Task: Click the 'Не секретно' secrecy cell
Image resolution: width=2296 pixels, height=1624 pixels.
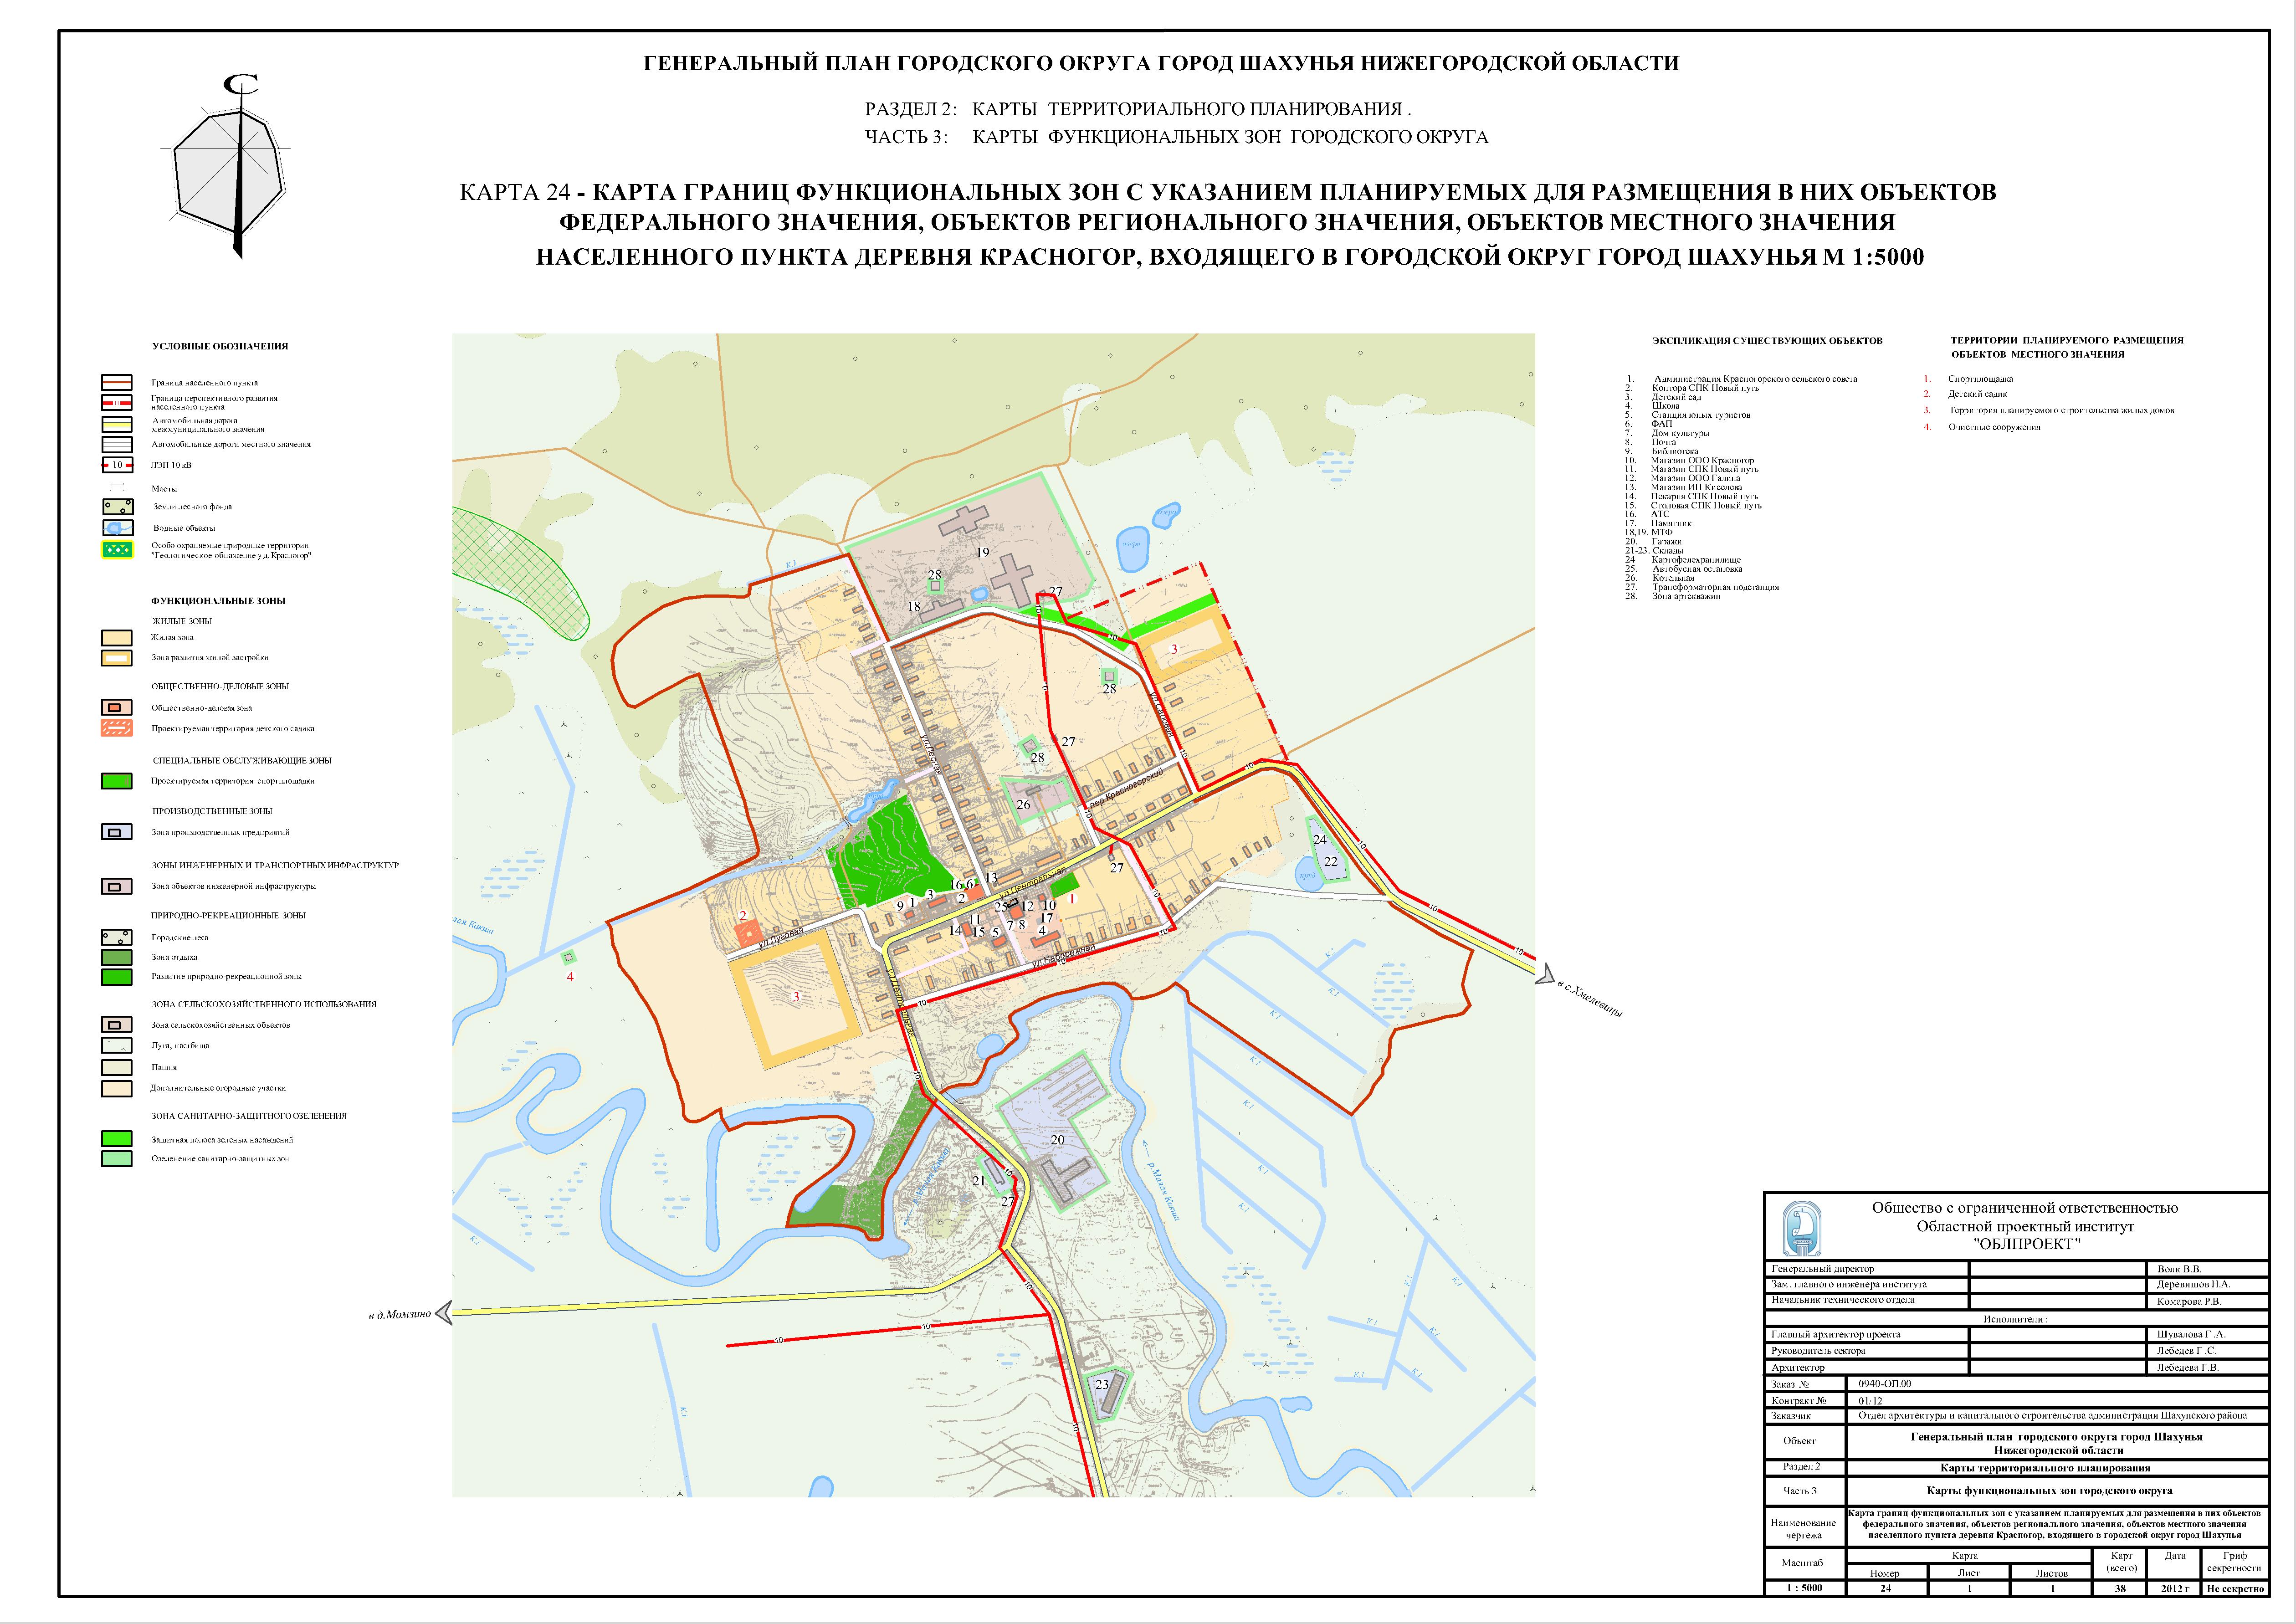Action: click(2234, 1588)
